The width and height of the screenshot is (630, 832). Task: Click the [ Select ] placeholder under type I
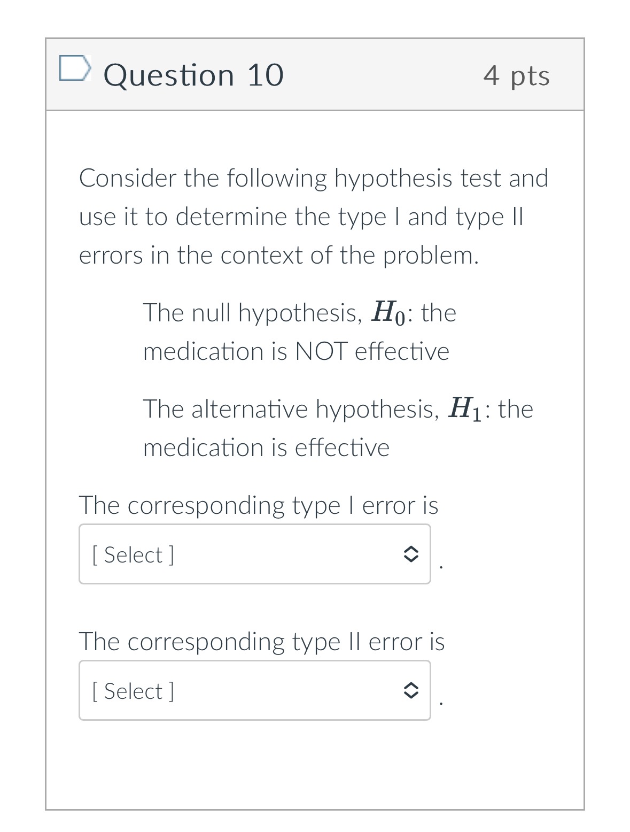pos(133,554)
